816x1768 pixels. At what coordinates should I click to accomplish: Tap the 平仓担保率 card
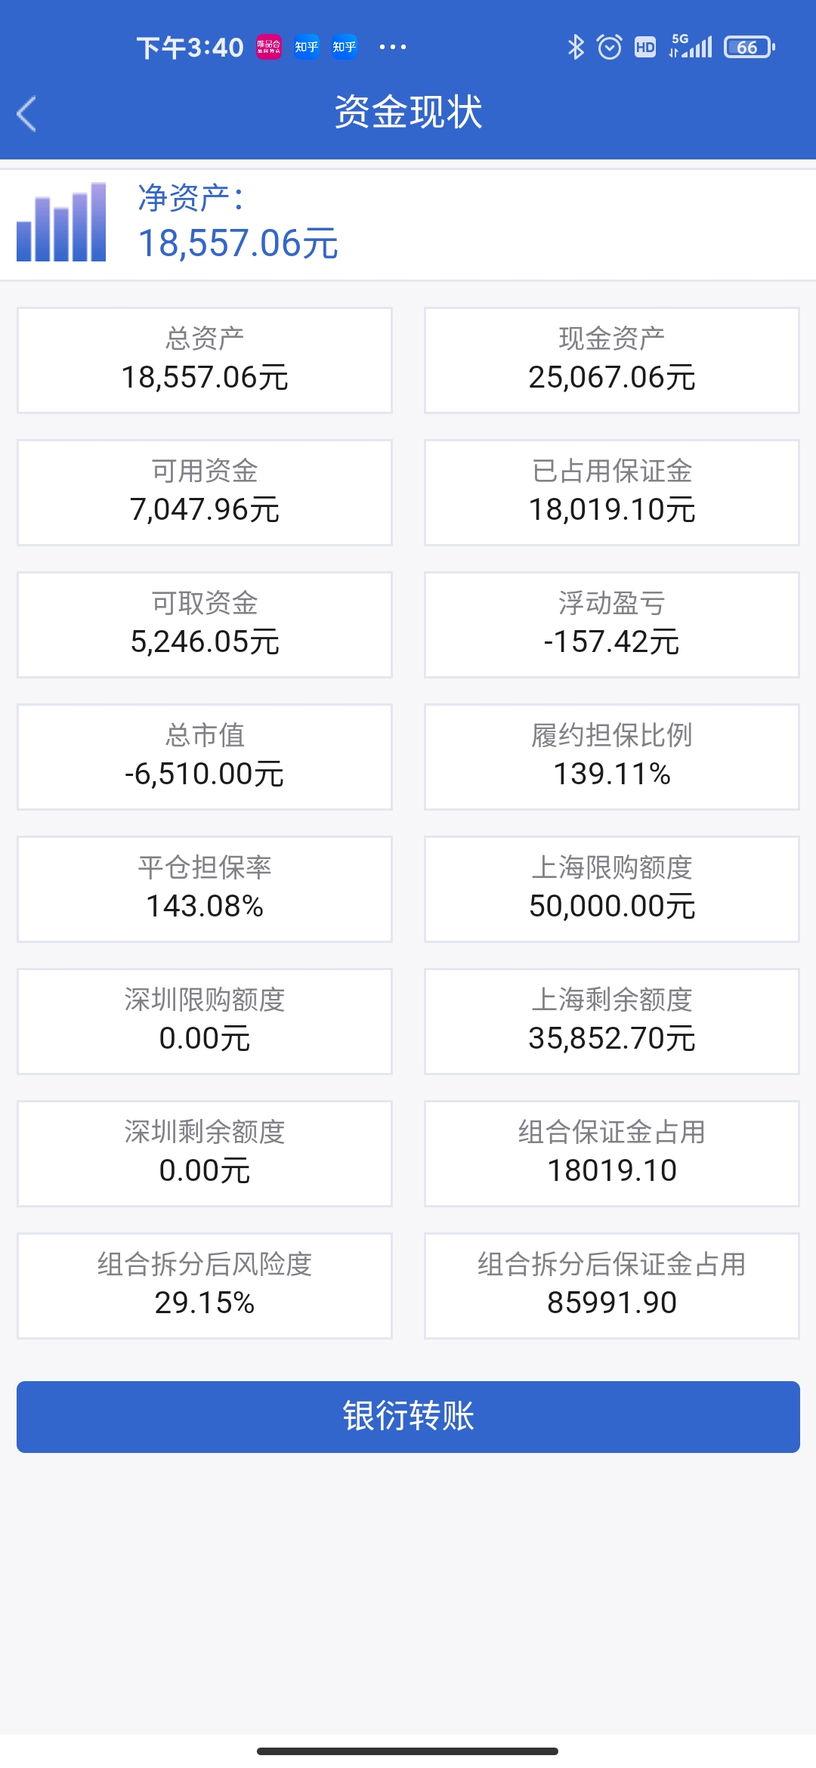point(205,889)
